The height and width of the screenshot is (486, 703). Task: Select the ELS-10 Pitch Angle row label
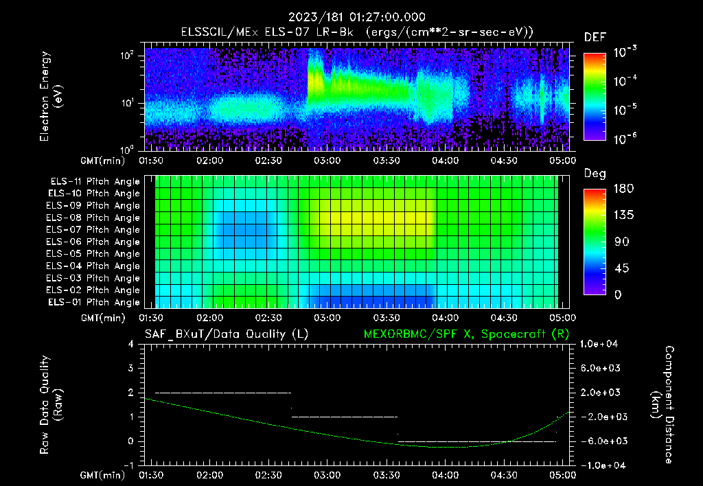(x=94, y=194)
